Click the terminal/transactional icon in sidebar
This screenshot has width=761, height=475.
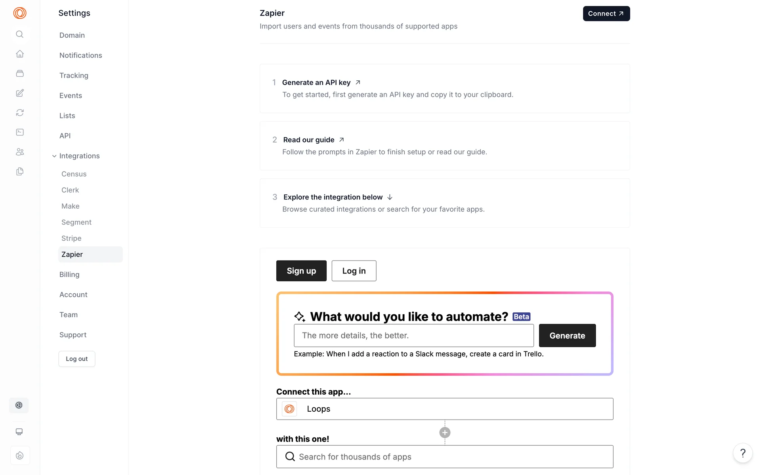(19, 132)
